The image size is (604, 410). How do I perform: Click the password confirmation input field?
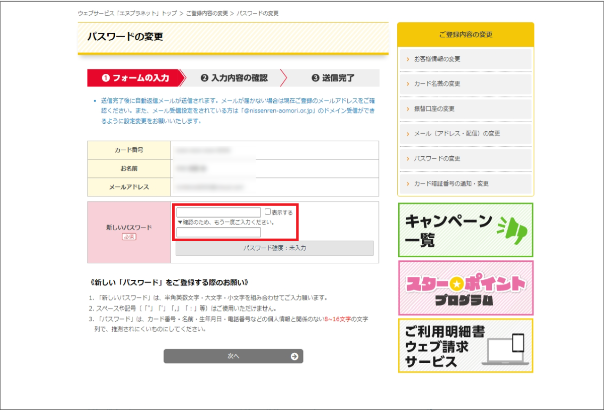[218, 232]
